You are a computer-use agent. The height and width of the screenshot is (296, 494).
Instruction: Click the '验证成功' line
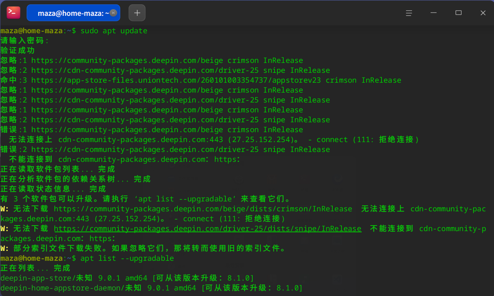18,51
